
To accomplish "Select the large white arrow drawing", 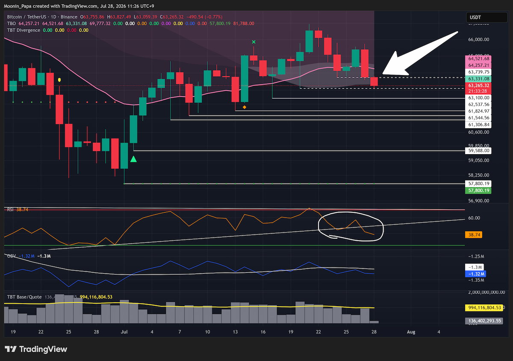I will (419, 53).
